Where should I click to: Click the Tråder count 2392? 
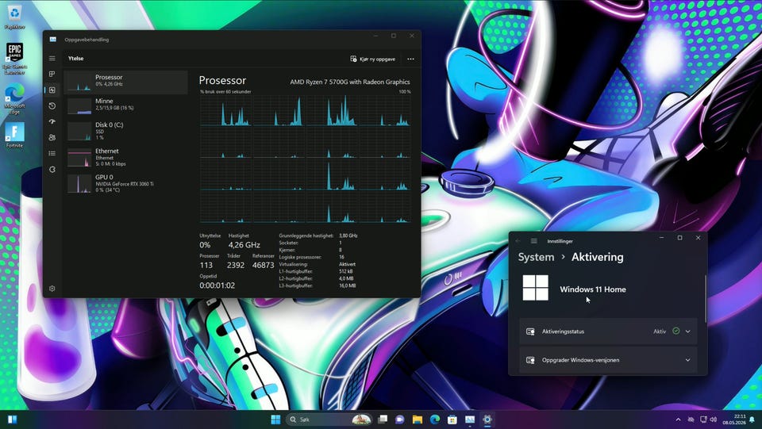pyautogui.click(x=236, y=265)
